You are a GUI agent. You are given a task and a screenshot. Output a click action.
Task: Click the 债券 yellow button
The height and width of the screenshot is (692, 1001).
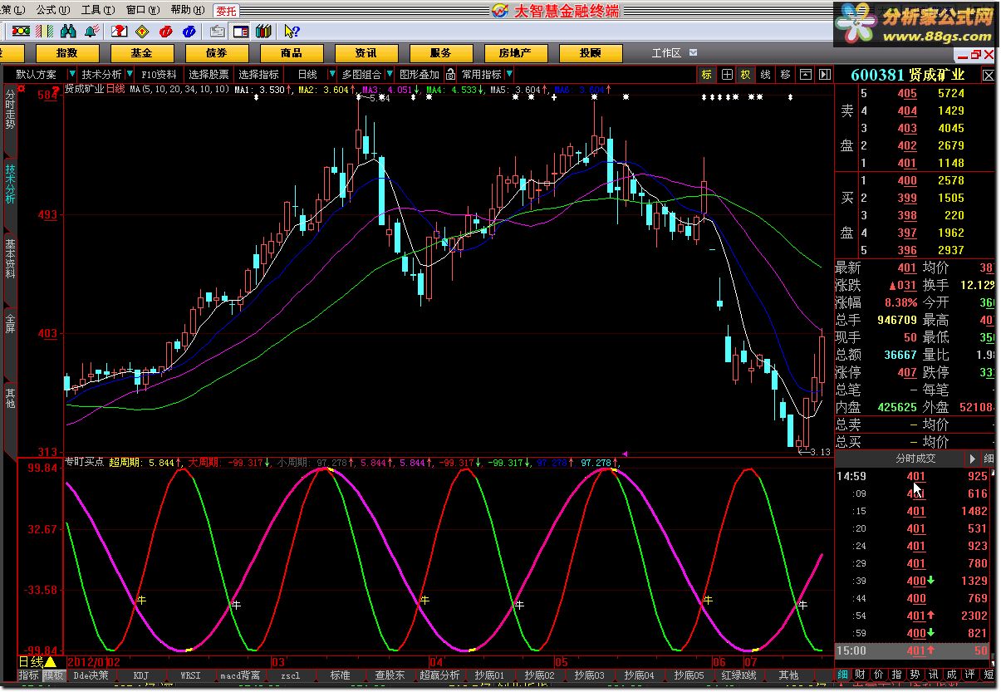pyautogui.click(x=217, y=53)
